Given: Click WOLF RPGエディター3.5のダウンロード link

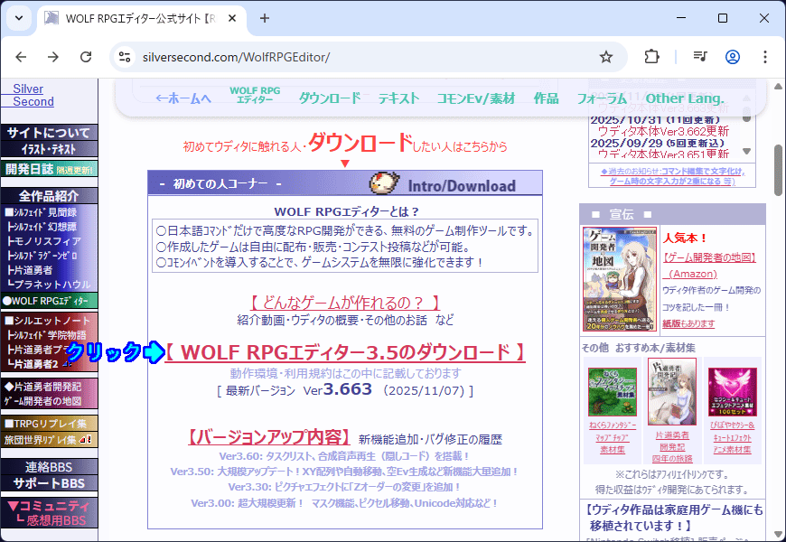Looking at the screenshot, I should (344, 351).
